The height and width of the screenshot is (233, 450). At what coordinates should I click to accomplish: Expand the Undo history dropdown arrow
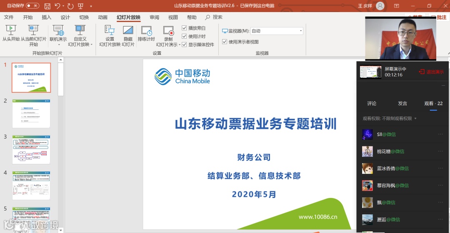tap(63, 6)
